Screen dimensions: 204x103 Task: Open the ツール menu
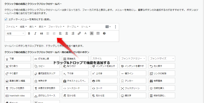(85, 27)
